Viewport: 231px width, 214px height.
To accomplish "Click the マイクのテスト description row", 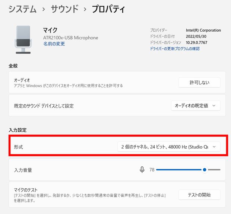I will point(117,195).
